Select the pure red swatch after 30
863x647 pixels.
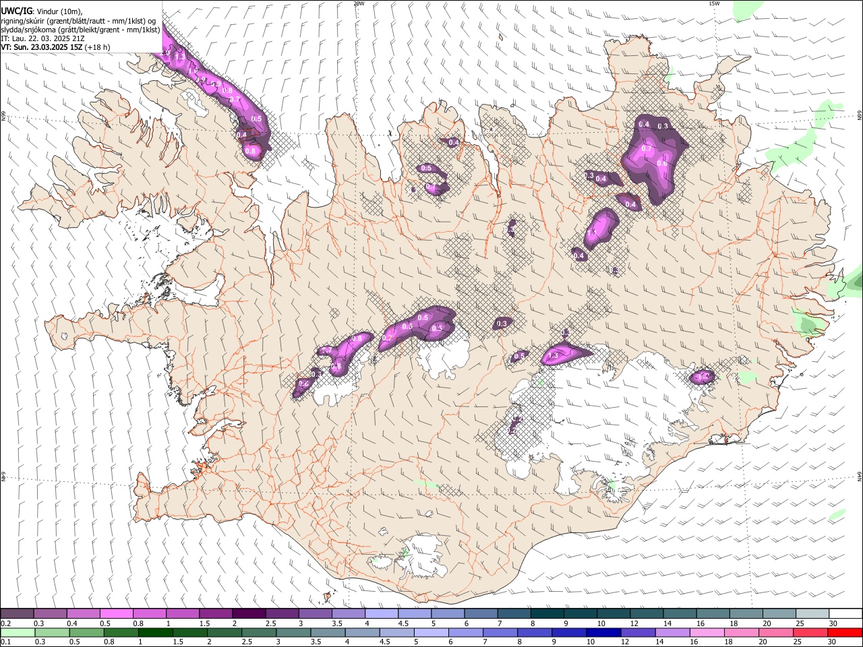pos(845,632)
